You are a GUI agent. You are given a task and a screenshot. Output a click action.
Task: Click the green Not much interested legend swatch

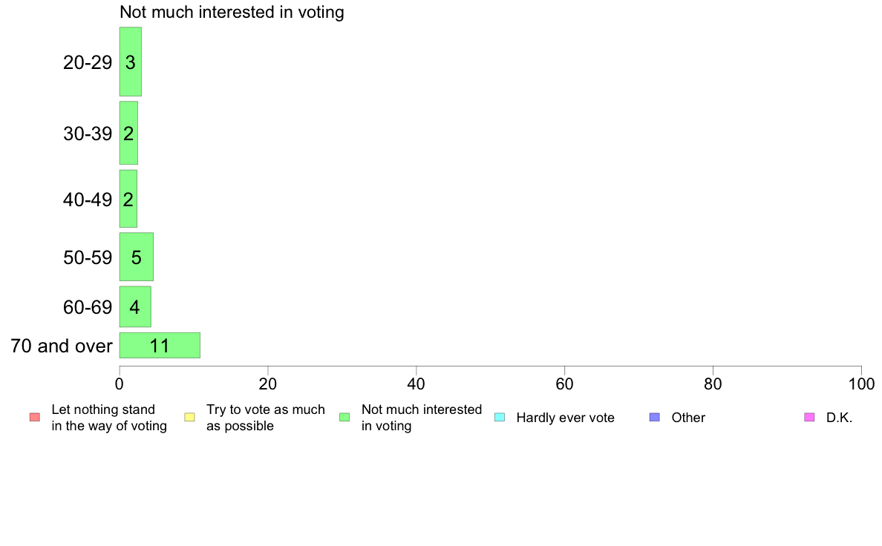tap(344, 417)
